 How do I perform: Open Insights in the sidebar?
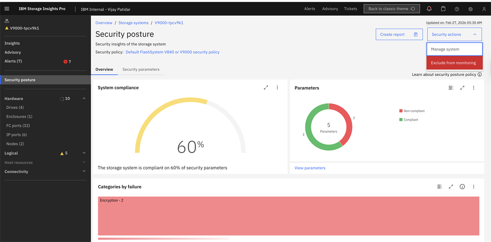(12, 43)
